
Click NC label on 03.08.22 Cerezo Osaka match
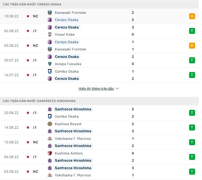pos(35,46)
